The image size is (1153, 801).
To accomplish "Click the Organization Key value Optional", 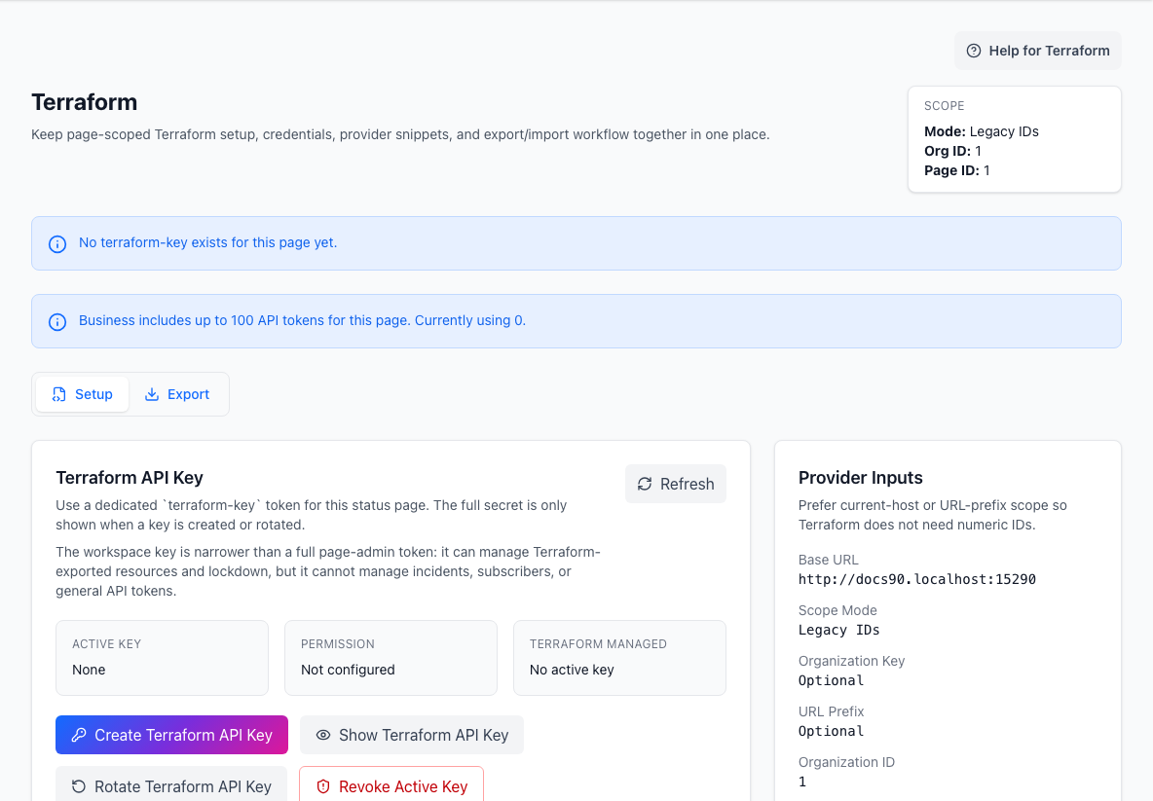I will point(831,680).
